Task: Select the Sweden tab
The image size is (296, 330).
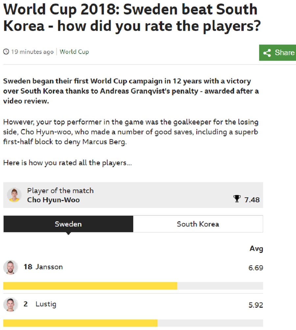Action: pyautogui.click(x=68, y=224)
